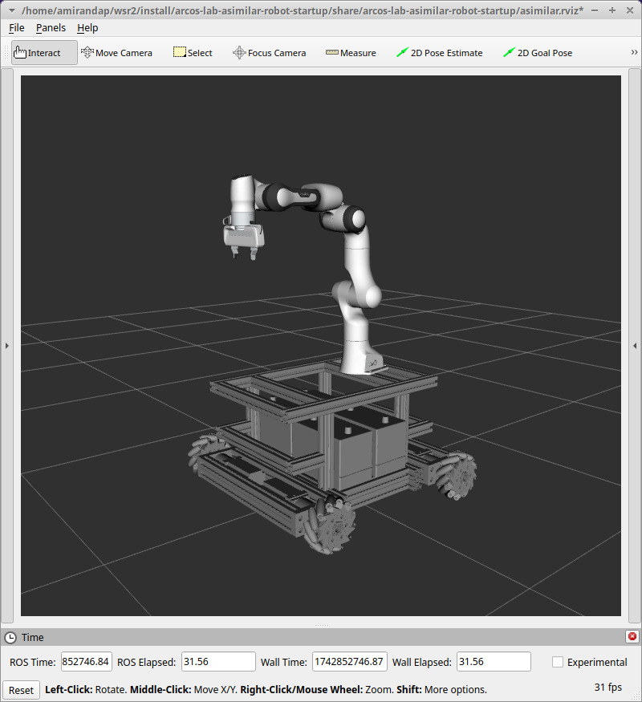Select the 2D Goal Pose tool
The image size is (642, 702).
538,53
